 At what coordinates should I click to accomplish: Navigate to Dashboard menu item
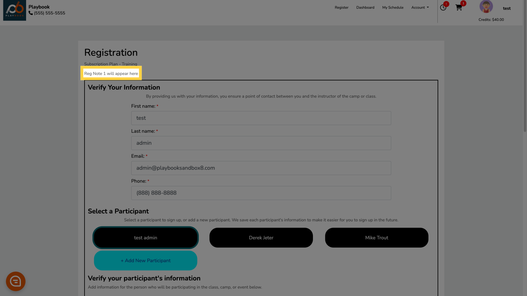(x=365, y=8)
